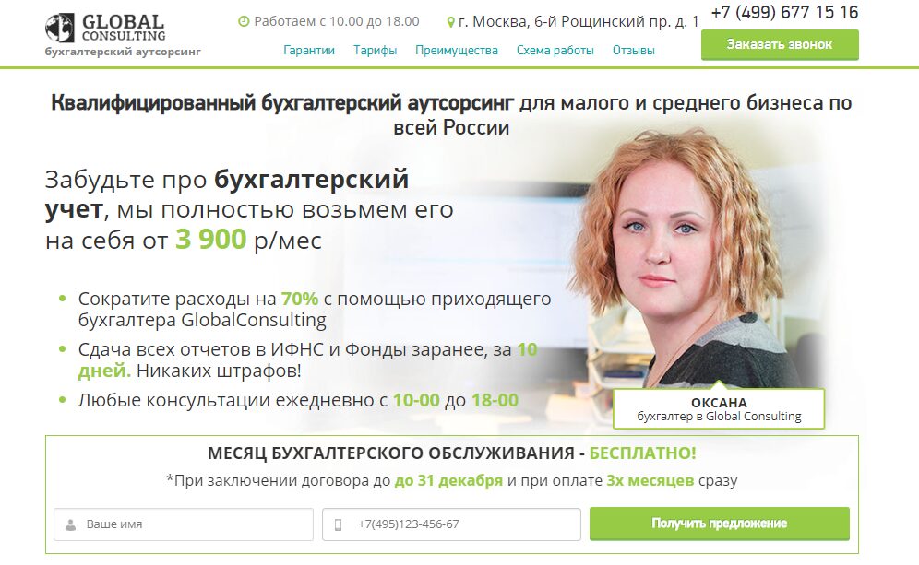919x565 pixels.
Task: Go to the Преимущества section
Action: coord(457,51)
